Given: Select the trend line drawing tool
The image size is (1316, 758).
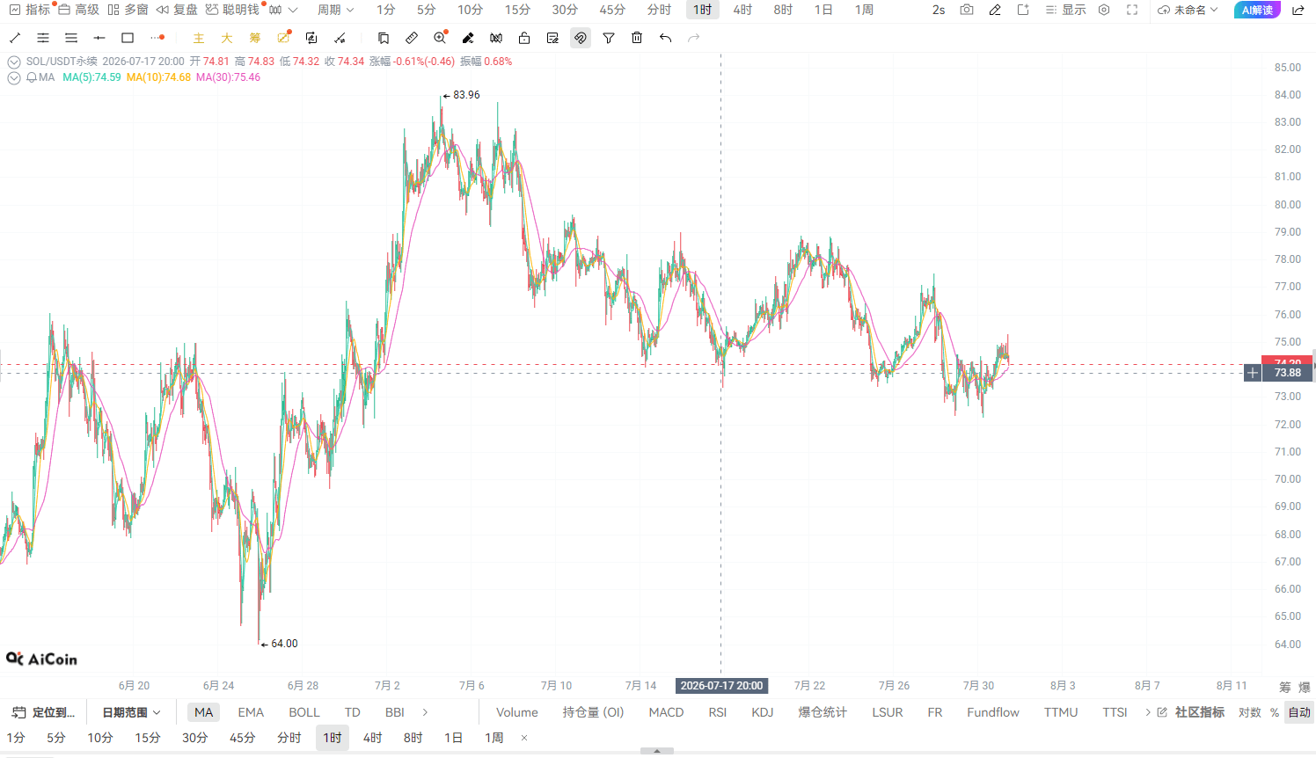Looking at the screenshot, I should [15, 38].
